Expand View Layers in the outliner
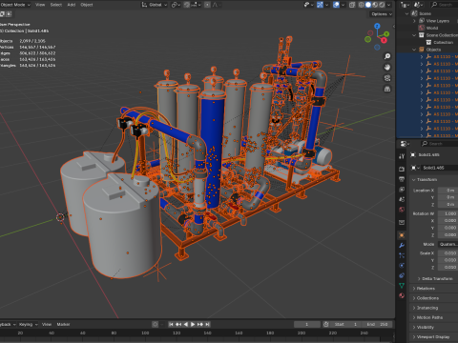The height and width of the screenshot is (343, 458). coord(414,21)
